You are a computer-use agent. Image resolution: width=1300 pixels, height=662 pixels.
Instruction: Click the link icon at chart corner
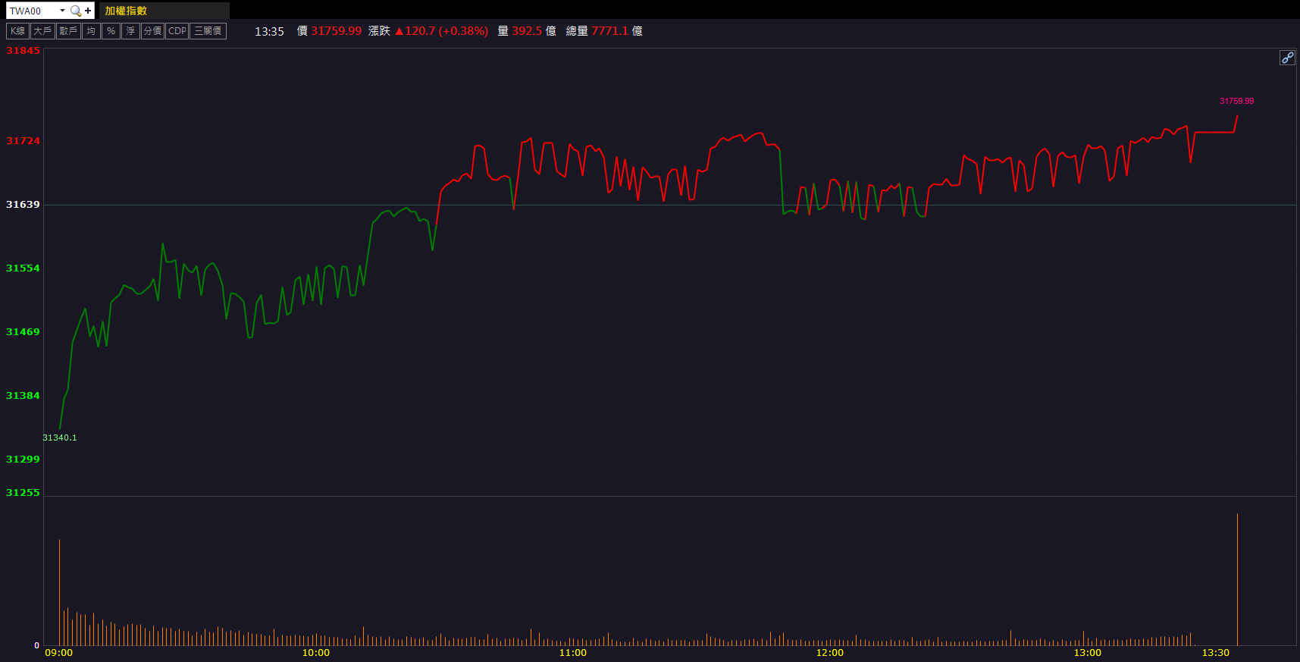pyautogui.click(x=1287, y=58)
